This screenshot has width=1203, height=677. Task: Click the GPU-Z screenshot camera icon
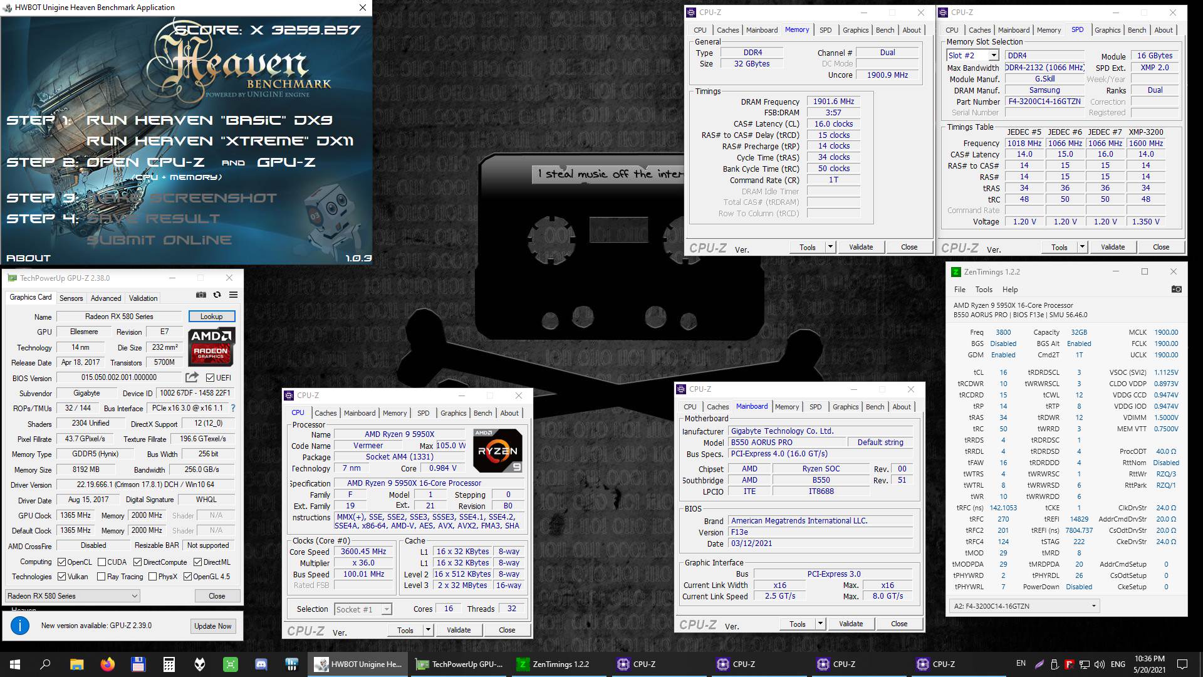tap(200, 295)
